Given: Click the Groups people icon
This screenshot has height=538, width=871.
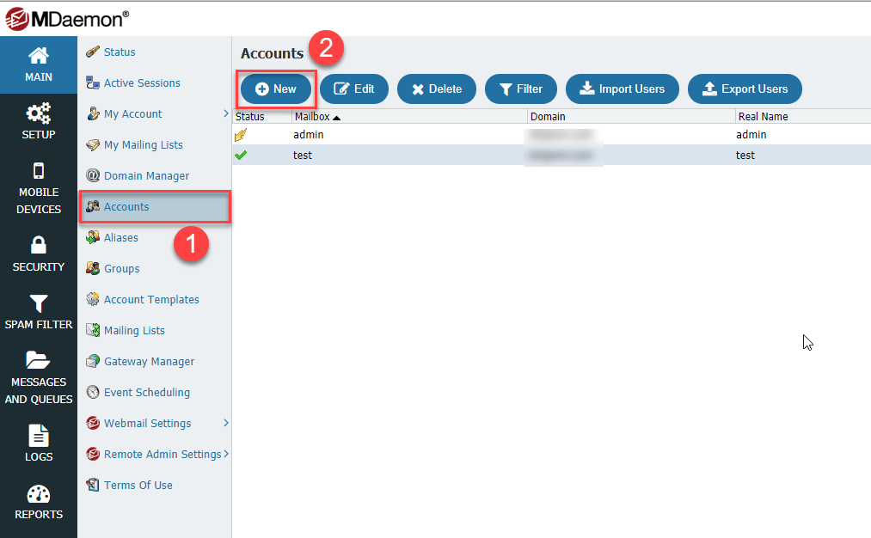Looking at the screenshot, I should 93,268.
